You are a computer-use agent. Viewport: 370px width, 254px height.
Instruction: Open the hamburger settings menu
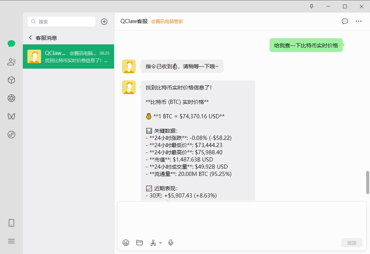[11, 241]
